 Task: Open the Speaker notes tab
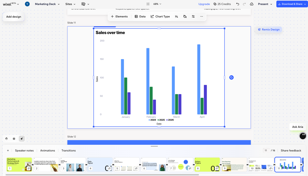24,151
